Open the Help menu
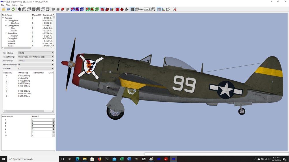Screen dimensions: 289x162 tap(21, 5)
